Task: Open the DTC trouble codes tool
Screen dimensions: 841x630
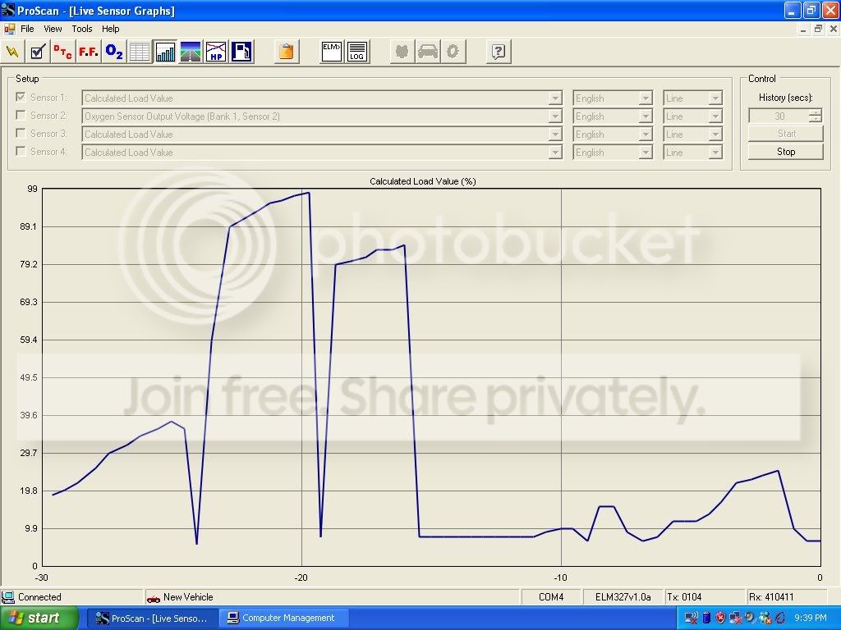Action: coord(62,52)
